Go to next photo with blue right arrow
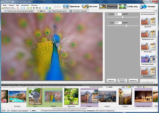Image resolution: width=159 pixels, height=113 pixels. [24, 8]
